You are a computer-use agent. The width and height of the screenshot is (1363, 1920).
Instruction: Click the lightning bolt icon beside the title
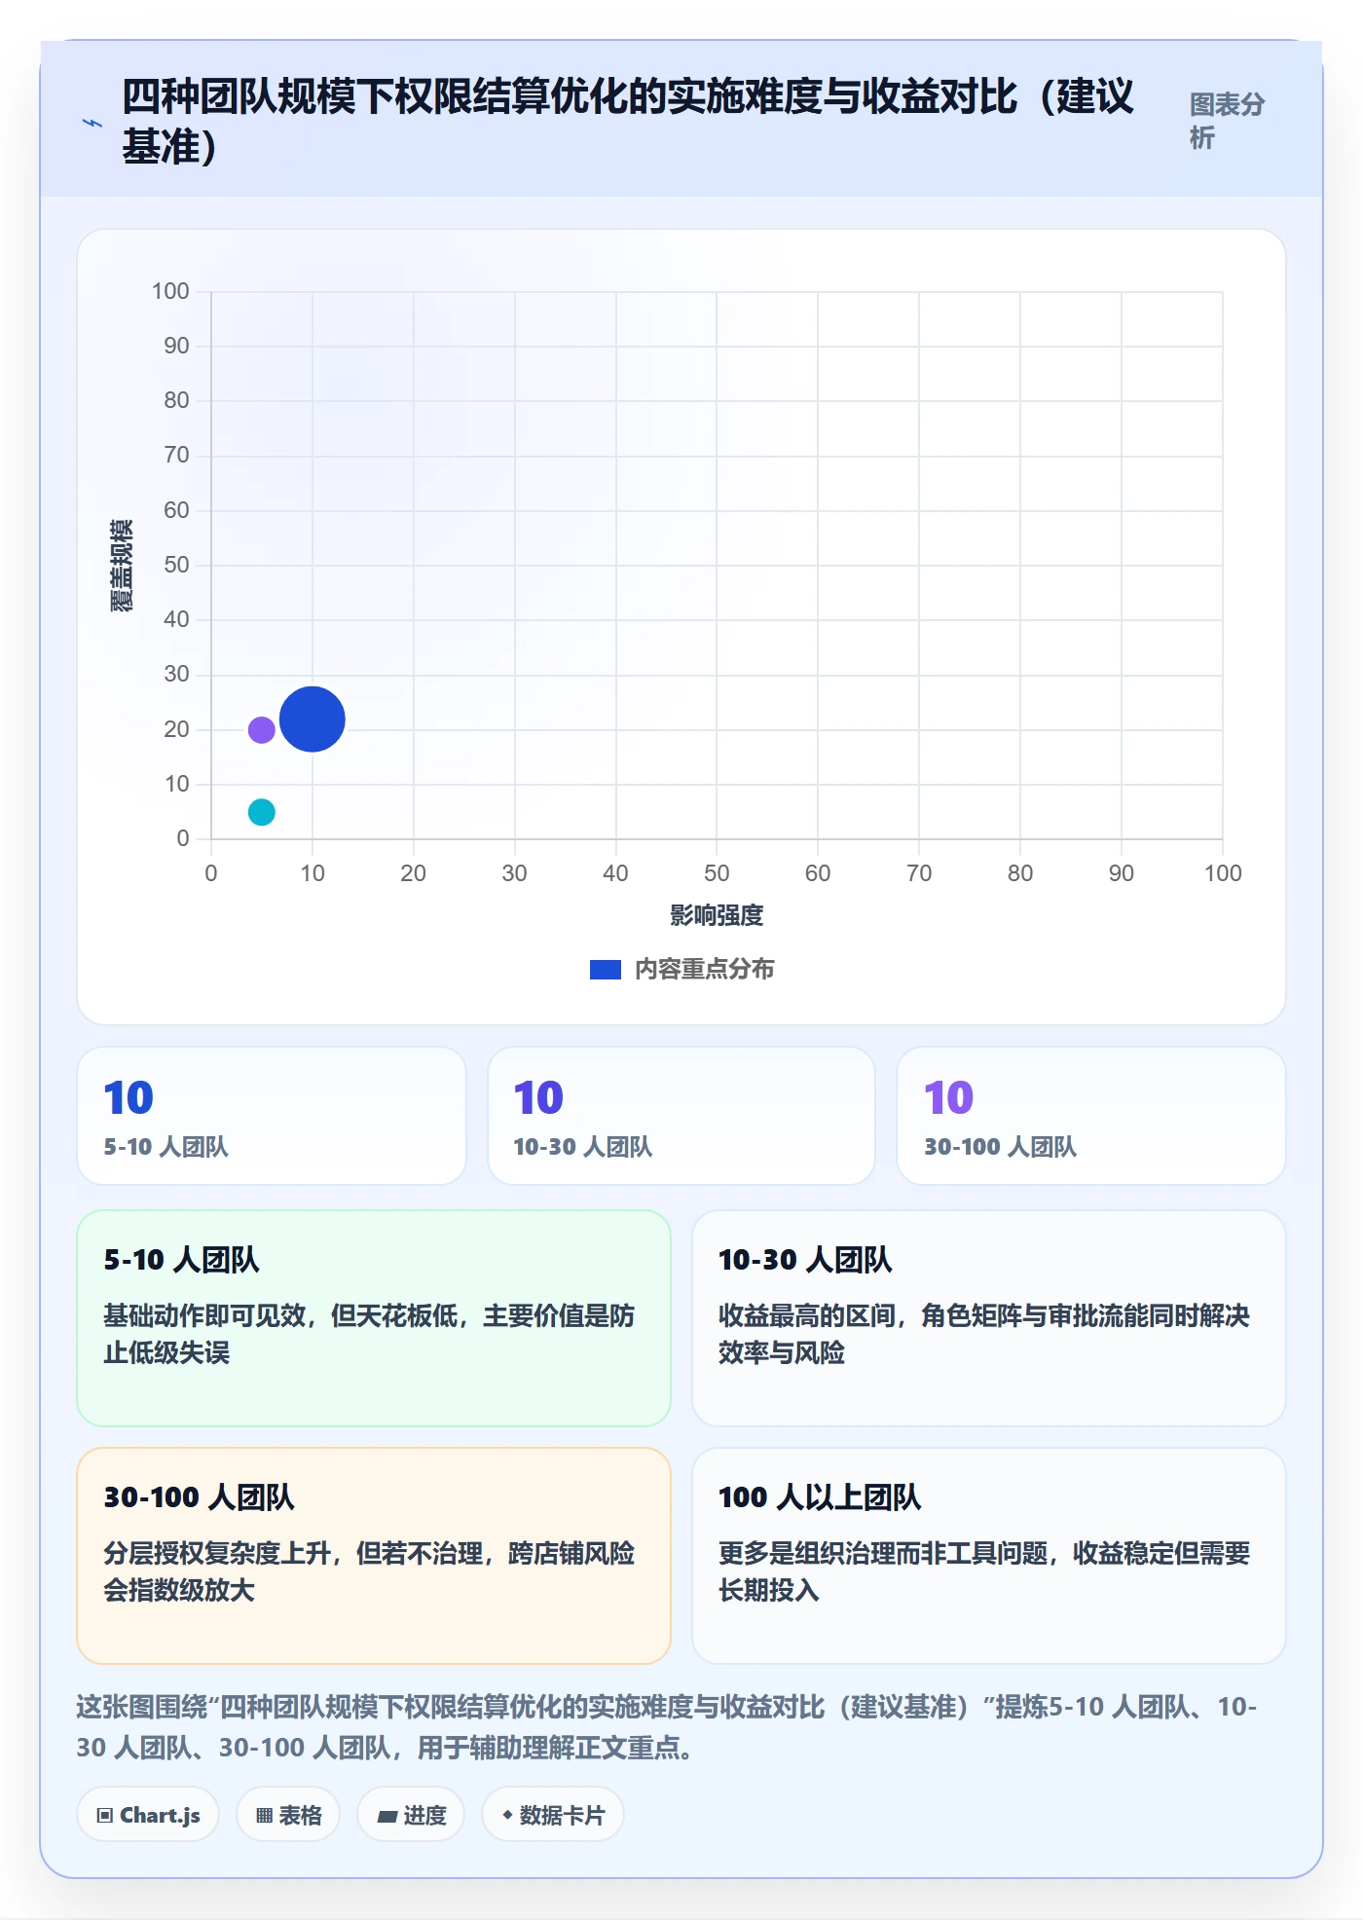tap(92, 123)
